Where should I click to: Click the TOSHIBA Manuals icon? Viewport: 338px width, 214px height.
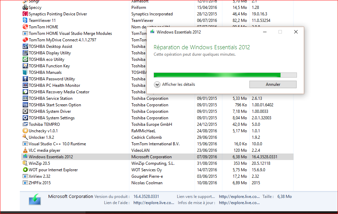pyautogui.click(x=25, y=72)
